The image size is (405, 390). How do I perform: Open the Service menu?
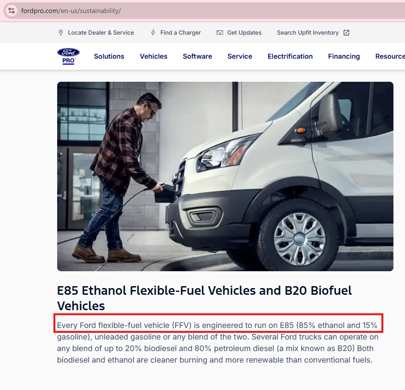[x=240, y=56]
